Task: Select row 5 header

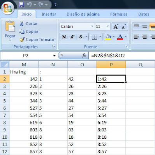Action: [x=5, y=101]
